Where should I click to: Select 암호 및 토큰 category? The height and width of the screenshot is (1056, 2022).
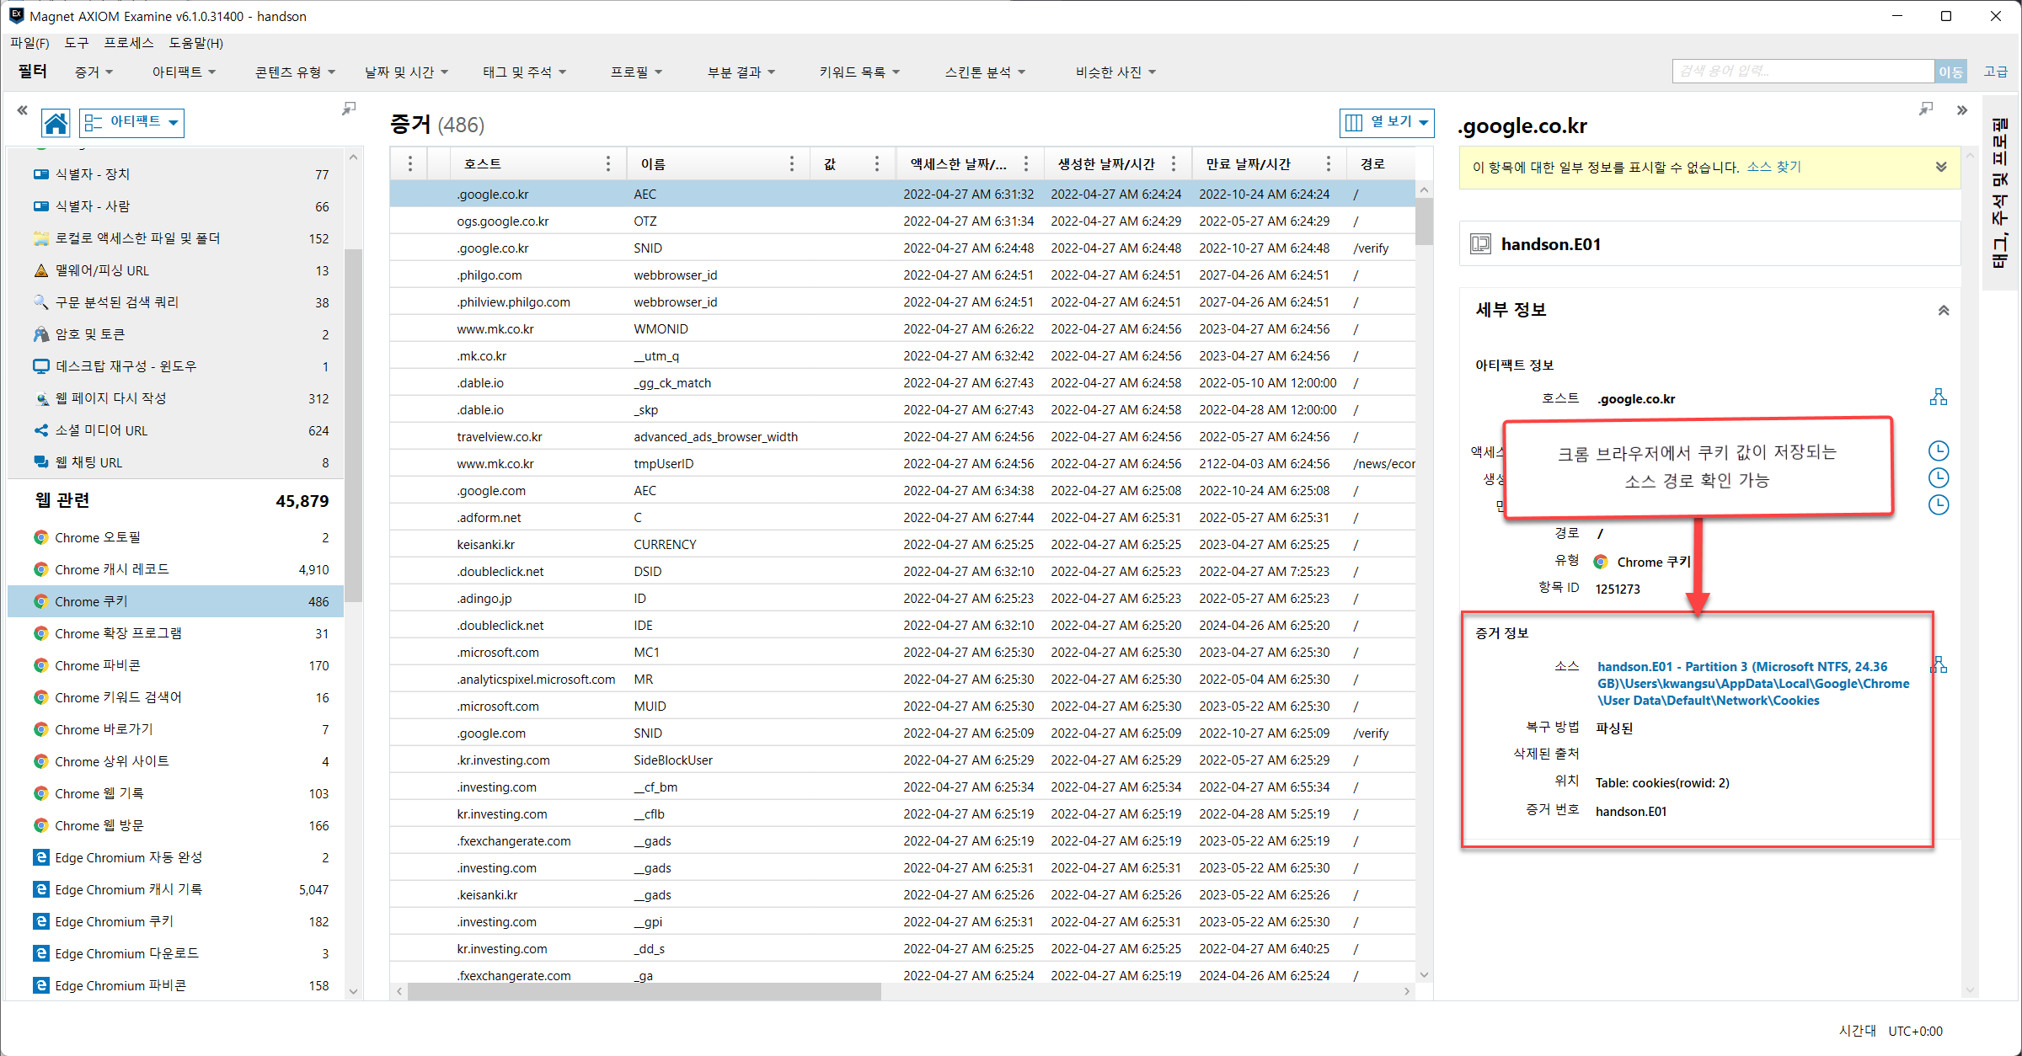click(x=176, y=334)
